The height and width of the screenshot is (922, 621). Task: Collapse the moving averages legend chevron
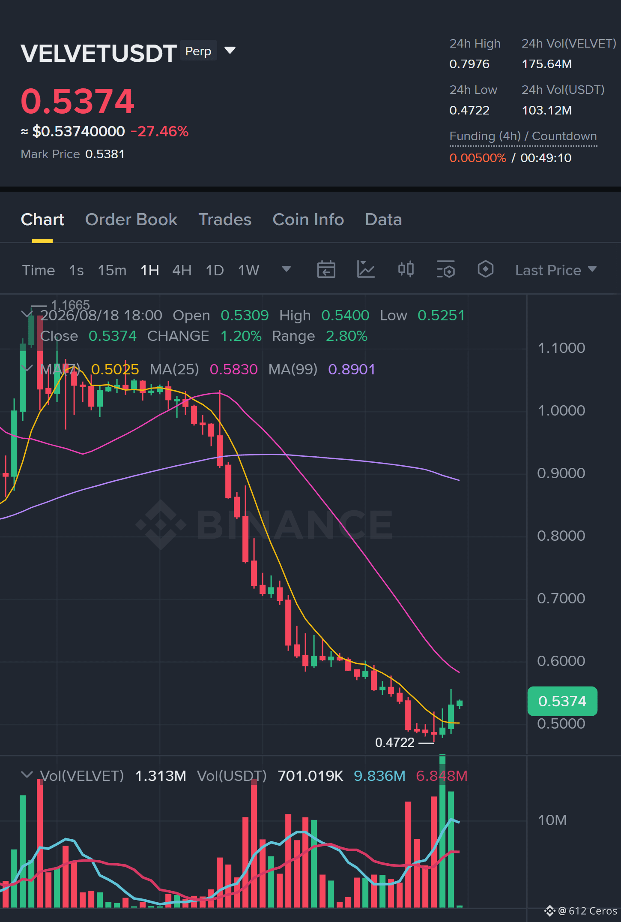[x=27, y=368]
